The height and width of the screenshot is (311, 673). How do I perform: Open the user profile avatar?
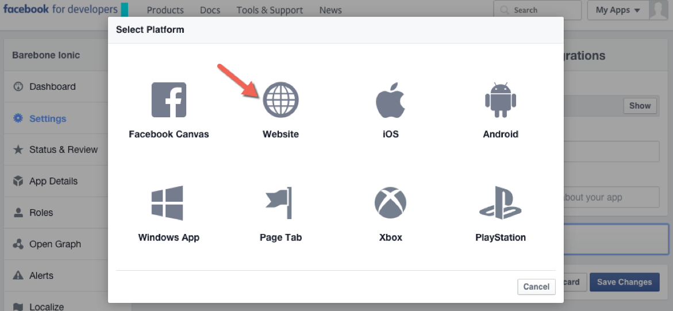point(659,10)
